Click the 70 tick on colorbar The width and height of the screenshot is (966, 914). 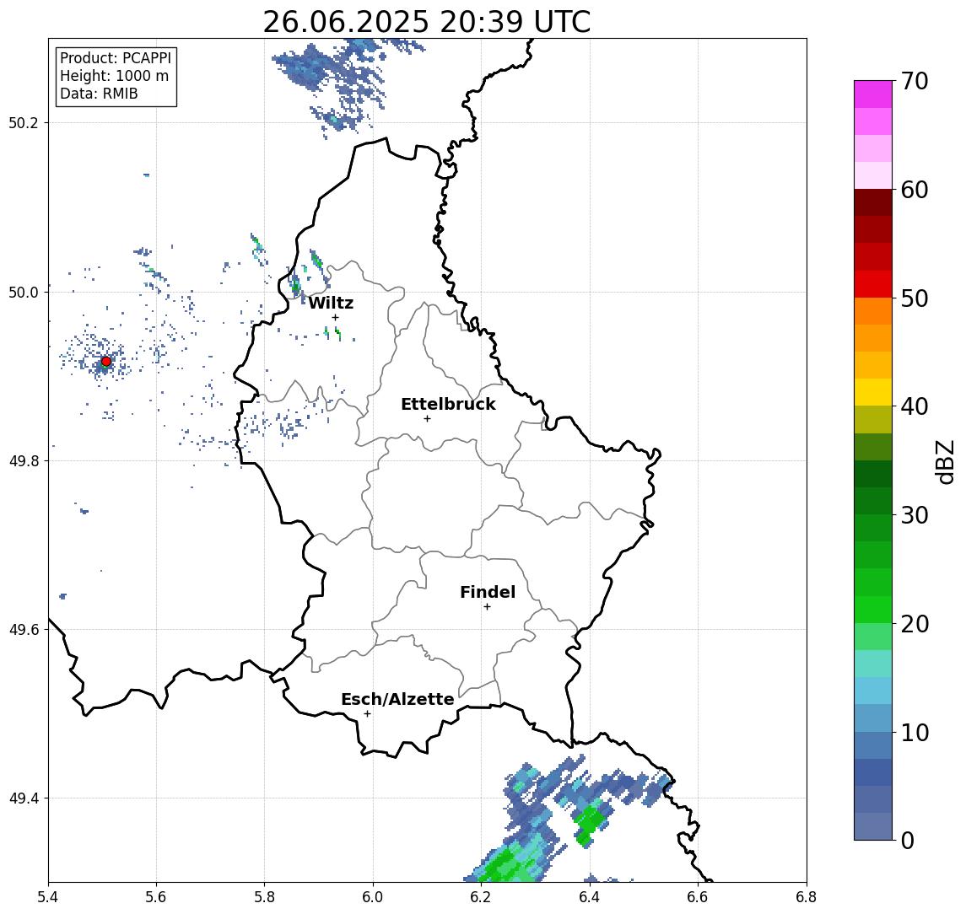pos(915,81)
